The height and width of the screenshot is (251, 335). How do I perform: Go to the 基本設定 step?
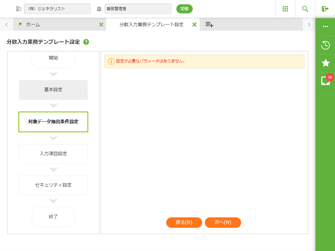tap(53, 90)
